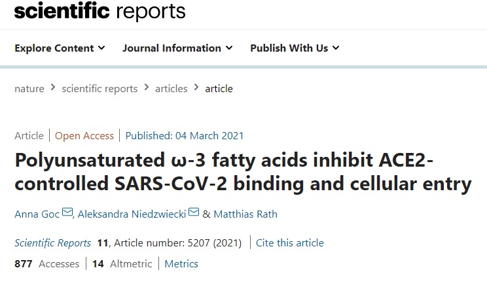Click the scientific reports logo
487x283 pixels.
[100, 11]
